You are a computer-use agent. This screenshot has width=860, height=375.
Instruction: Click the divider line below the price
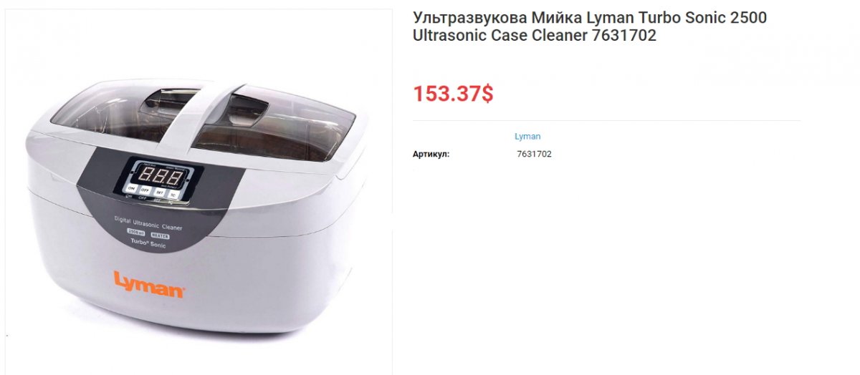606,120
